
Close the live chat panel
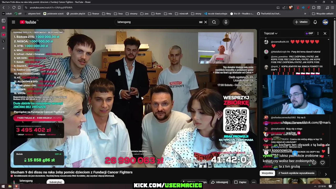325,33
